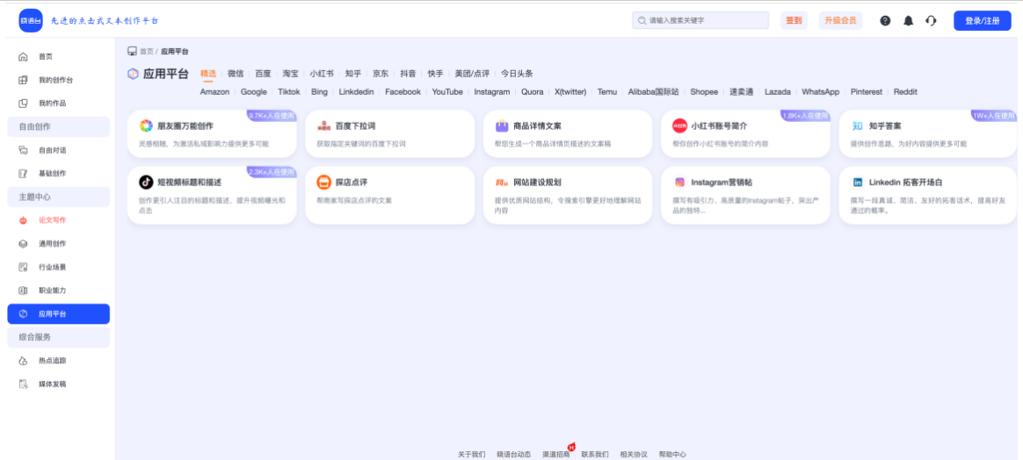Click 行业场景 sidebar icon
The image size is (1023, 460).
coord(24,267)
